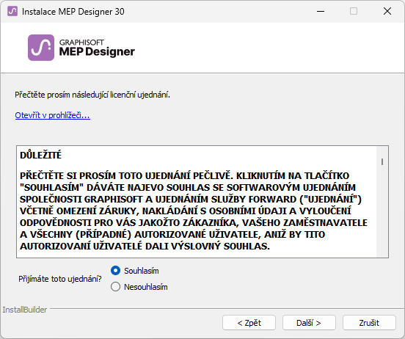The image size is (405, 339).
Task: Cancel installation with Zrušit
Action: 369,323
